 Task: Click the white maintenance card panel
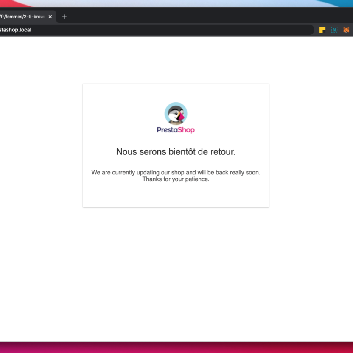pyautogui.click(x=176, y=195)
